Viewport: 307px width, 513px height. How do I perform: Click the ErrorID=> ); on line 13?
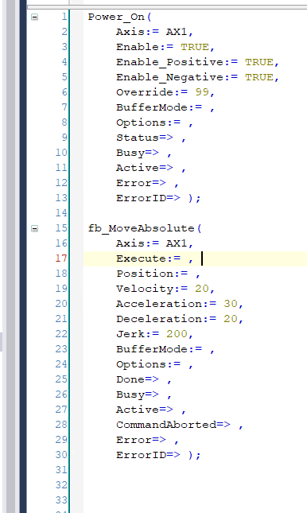[158, 197]
